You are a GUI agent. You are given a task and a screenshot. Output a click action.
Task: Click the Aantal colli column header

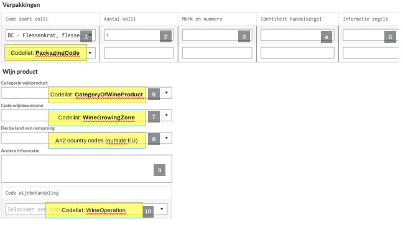[119, 19]
